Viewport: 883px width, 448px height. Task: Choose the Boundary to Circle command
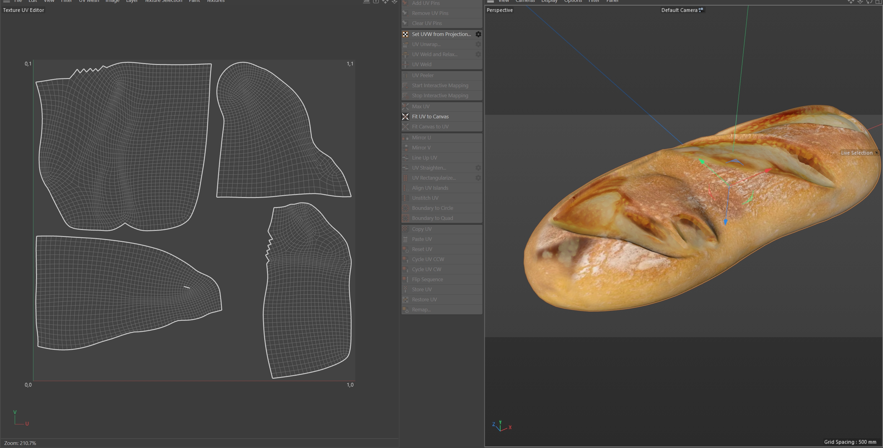tap(432, 208)
